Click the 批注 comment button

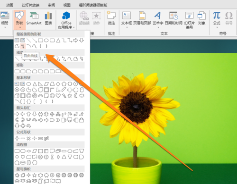tap(111, 18)
